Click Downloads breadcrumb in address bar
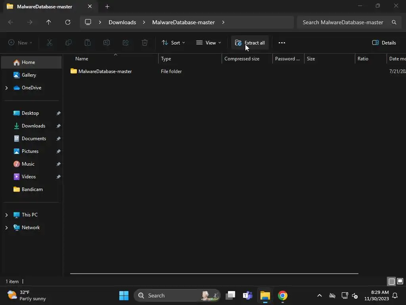 point(122,22)
